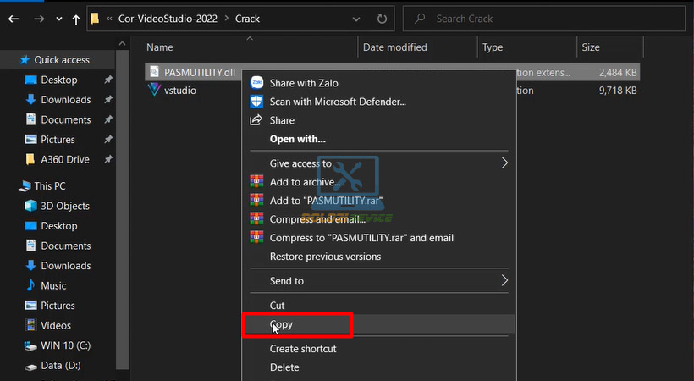Viewport: 694px width, 381px height.
Task: Click the pin icon beside A360 Drive
Action: (108, 159)
